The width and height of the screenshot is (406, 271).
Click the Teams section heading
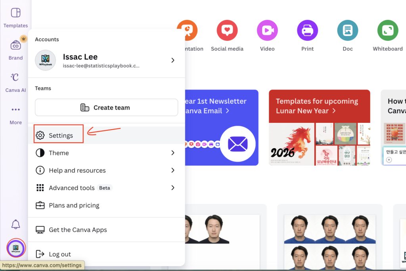pos(43,88)
